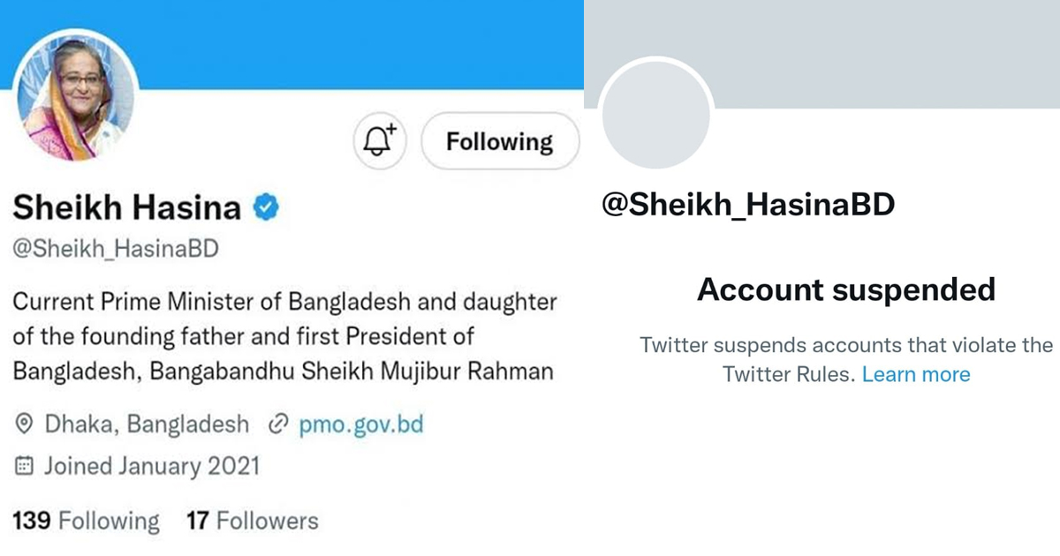The height and width of the screenshot is (556, 1060).
Task: Click the Sheikh Hasina display name
Action: tap(126, 208)
